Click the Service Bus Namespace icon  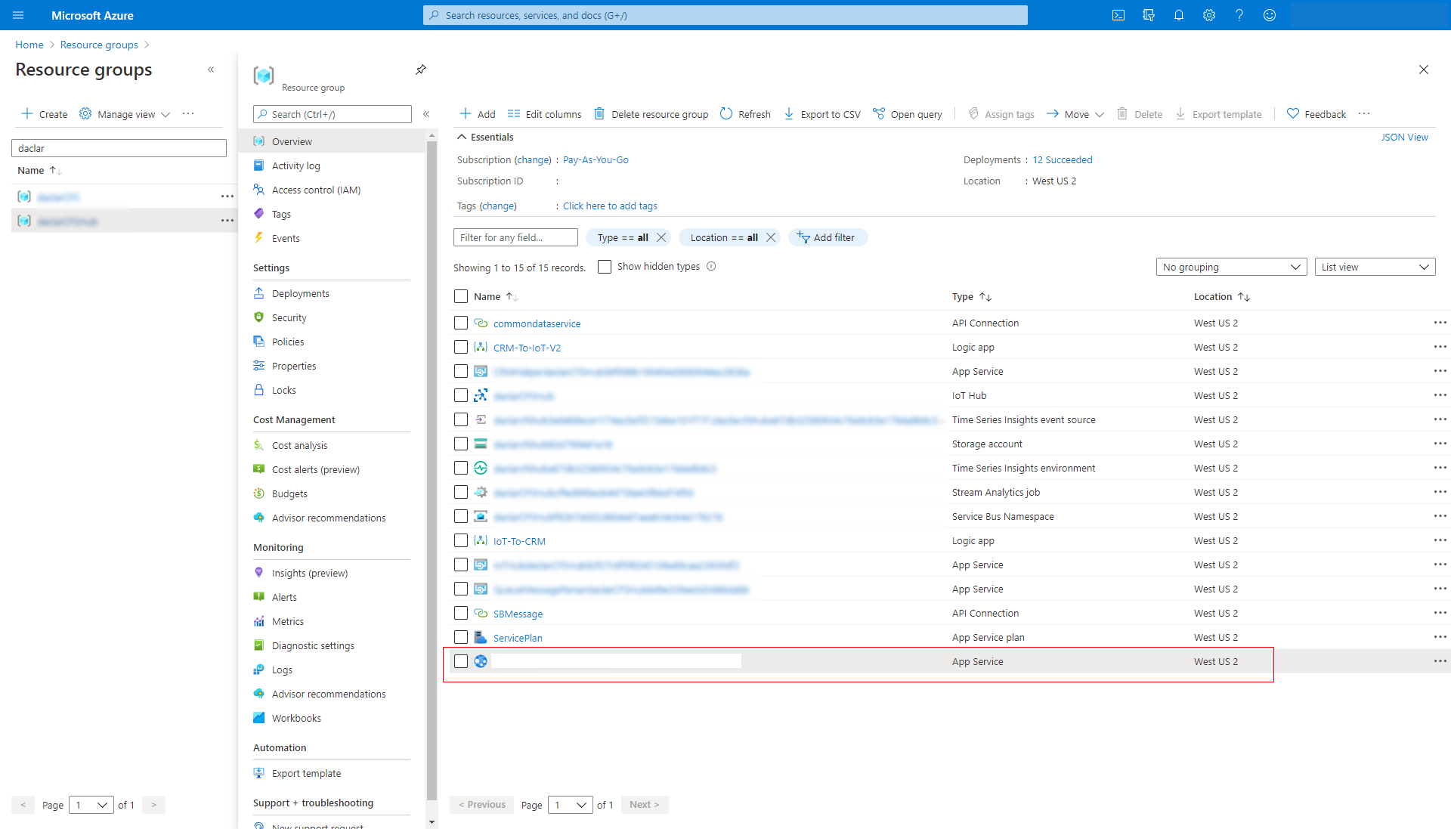(481, 516)
